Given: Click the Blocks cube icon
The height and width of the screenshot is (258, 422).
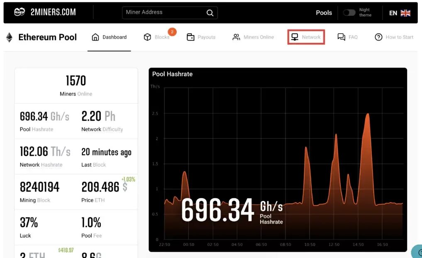Looking at the screenshot, I should click(147, 37).
